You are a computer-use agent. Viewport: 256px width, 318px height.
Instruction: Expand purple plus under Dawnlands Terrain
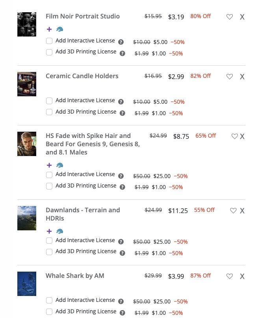[x=49, y=231]
